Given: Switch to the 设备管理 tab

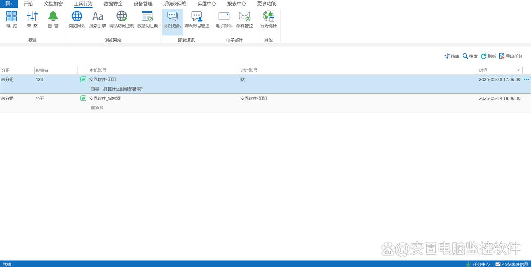Looking at the screenshot, I should click(x=143, y=4).
